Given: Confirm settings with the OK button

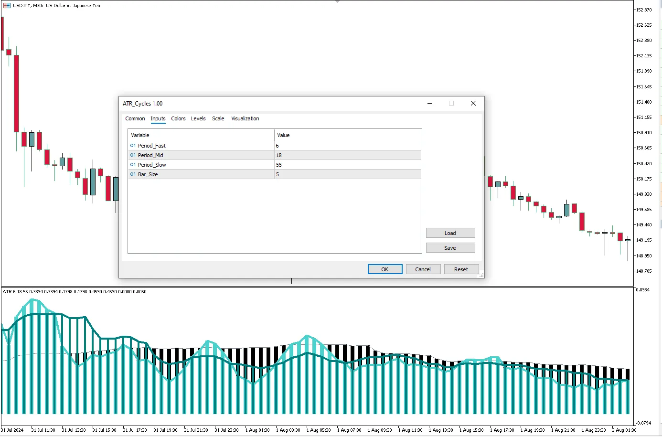Looking at the screenshot, I should (385, 269).
